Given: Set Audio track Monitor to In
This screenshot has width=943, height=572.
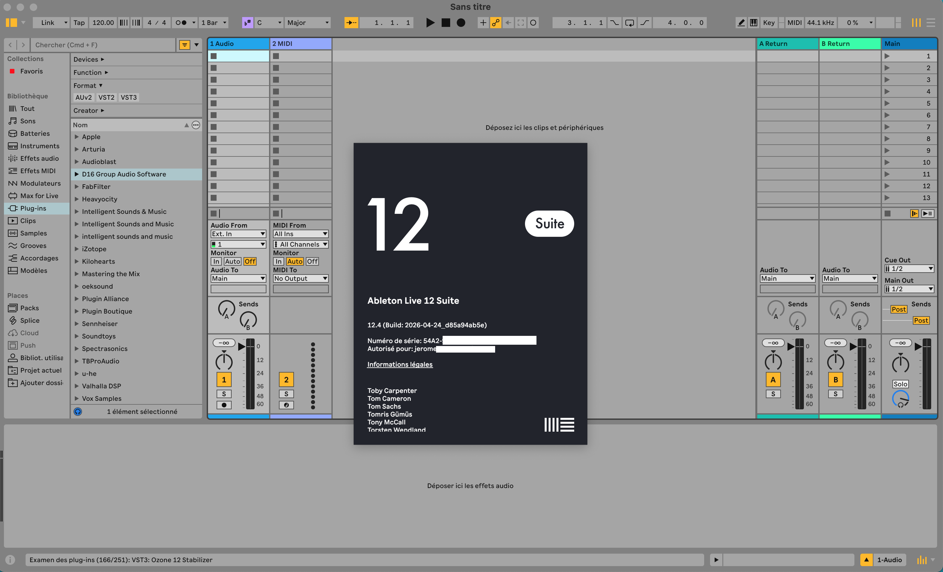Looking at the screenshot, I should click(216, 261).
